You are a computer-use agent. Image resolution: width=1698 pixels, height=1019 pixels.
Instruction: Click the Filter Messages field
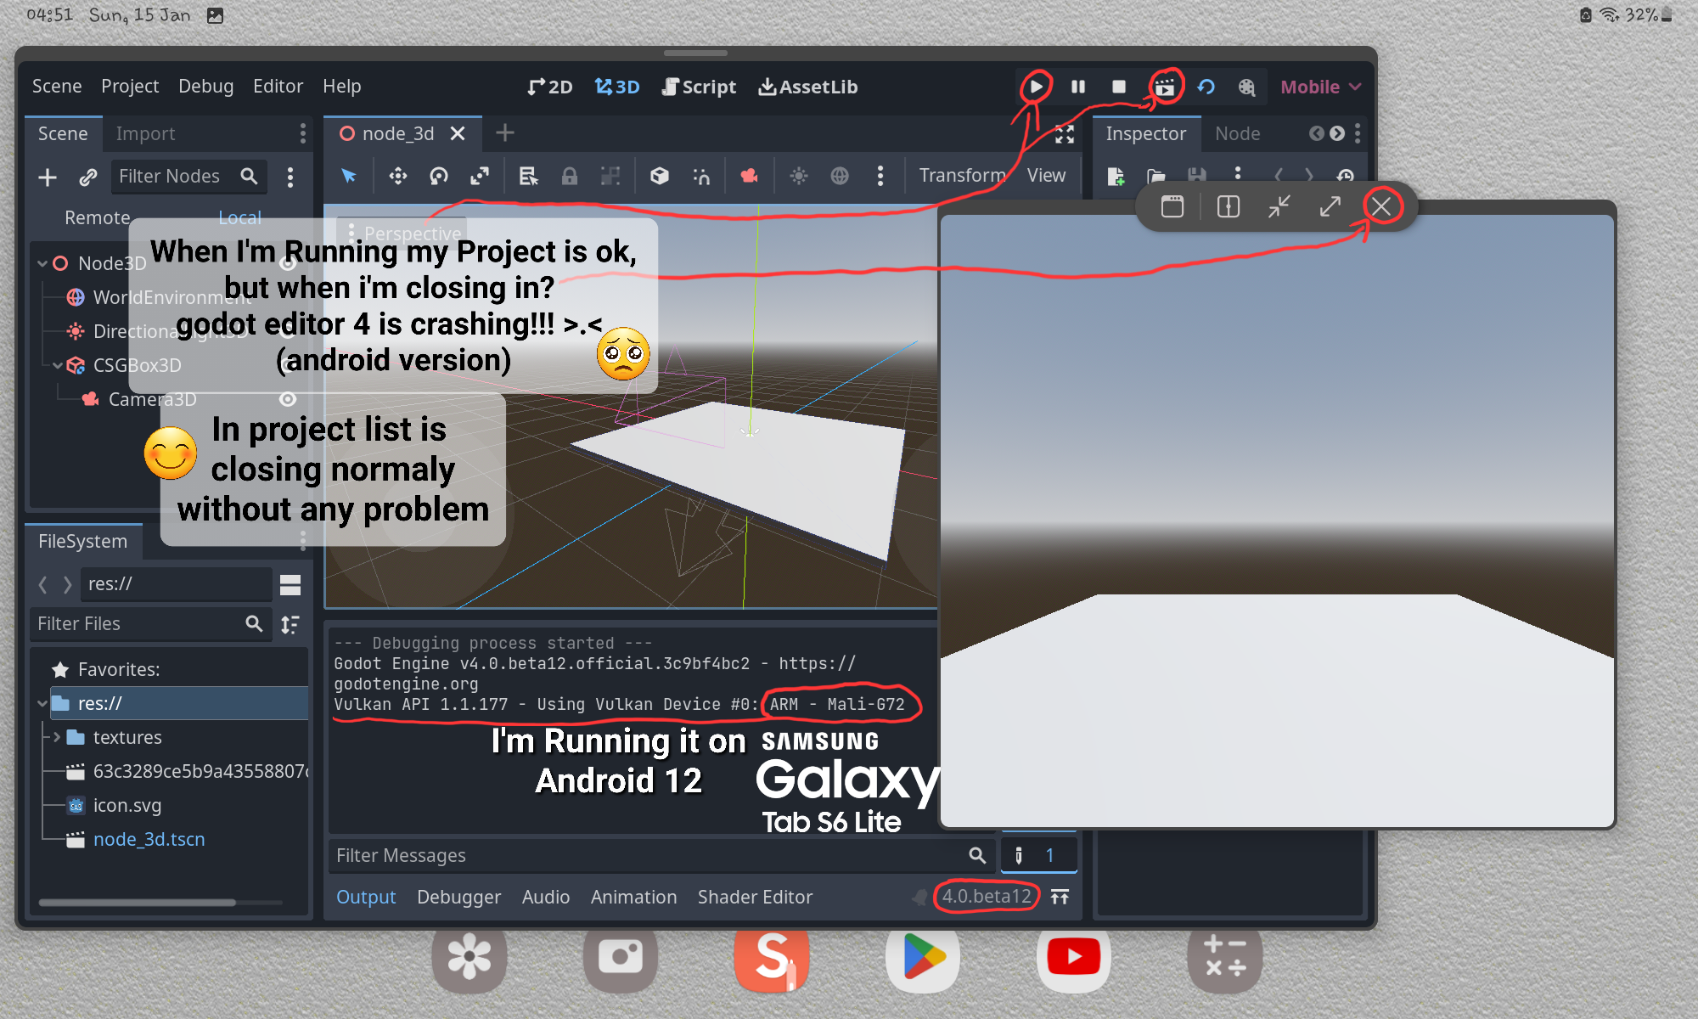[x=661, y=855]
